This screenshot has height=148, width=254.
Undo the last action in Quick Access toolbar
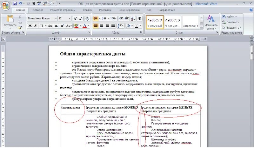pos(20,3)
